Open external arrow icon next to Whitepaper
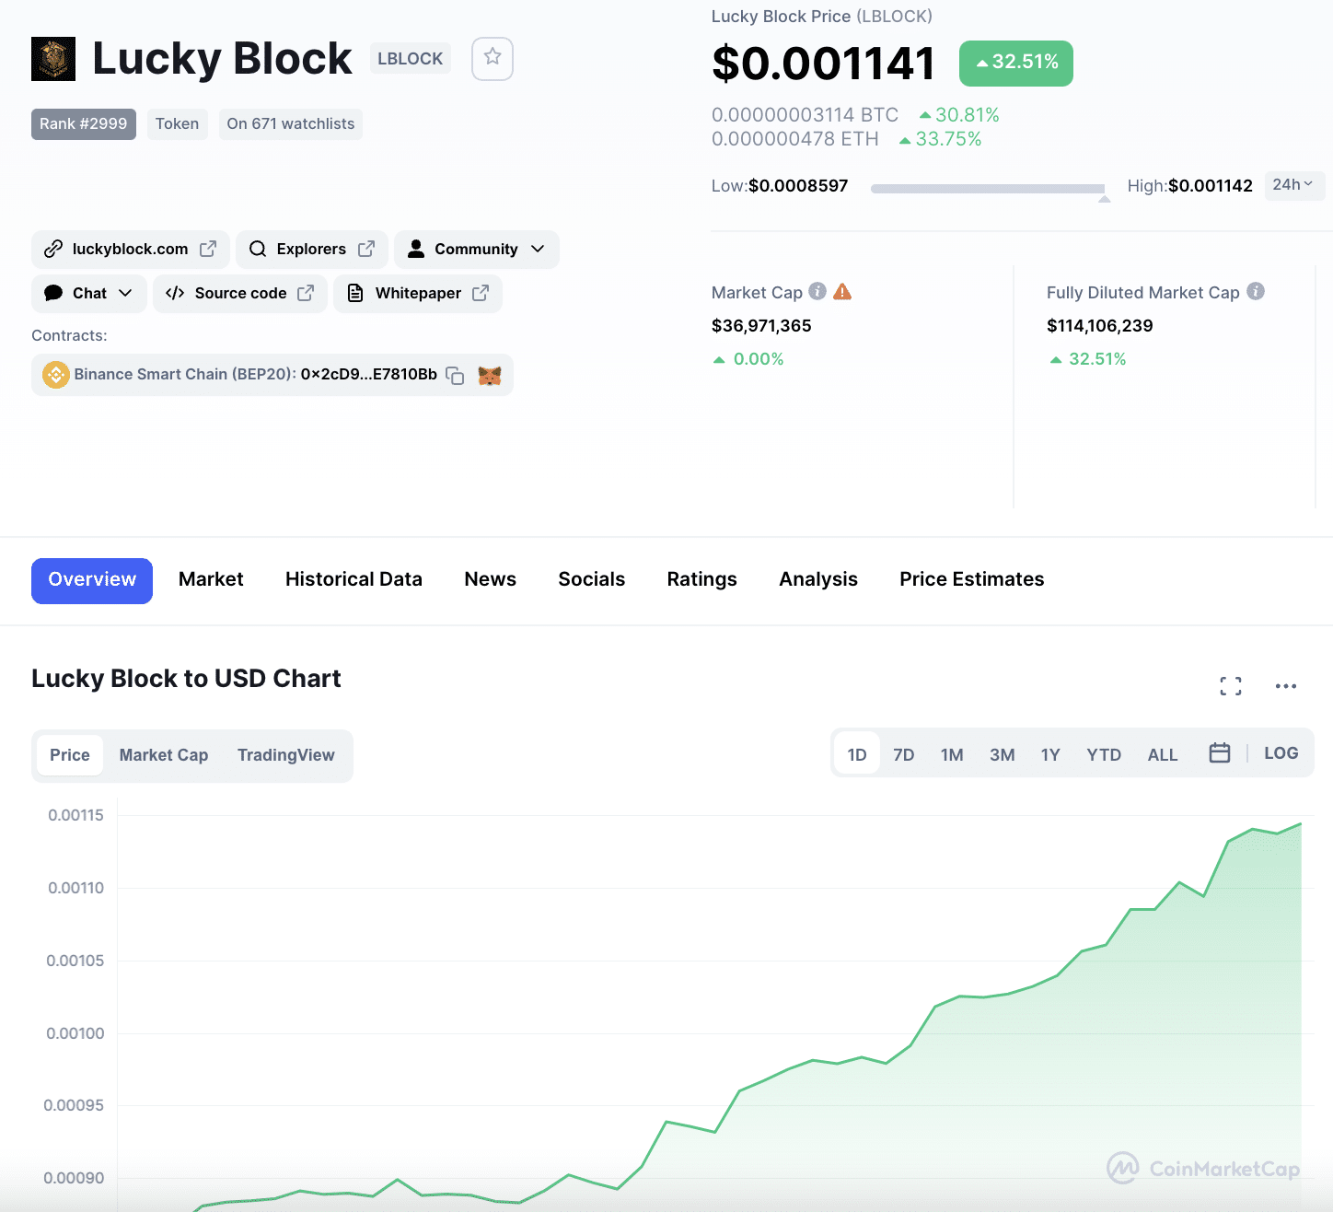The height and width of the screenshot is (1212, 1333). tap(481, 293)
